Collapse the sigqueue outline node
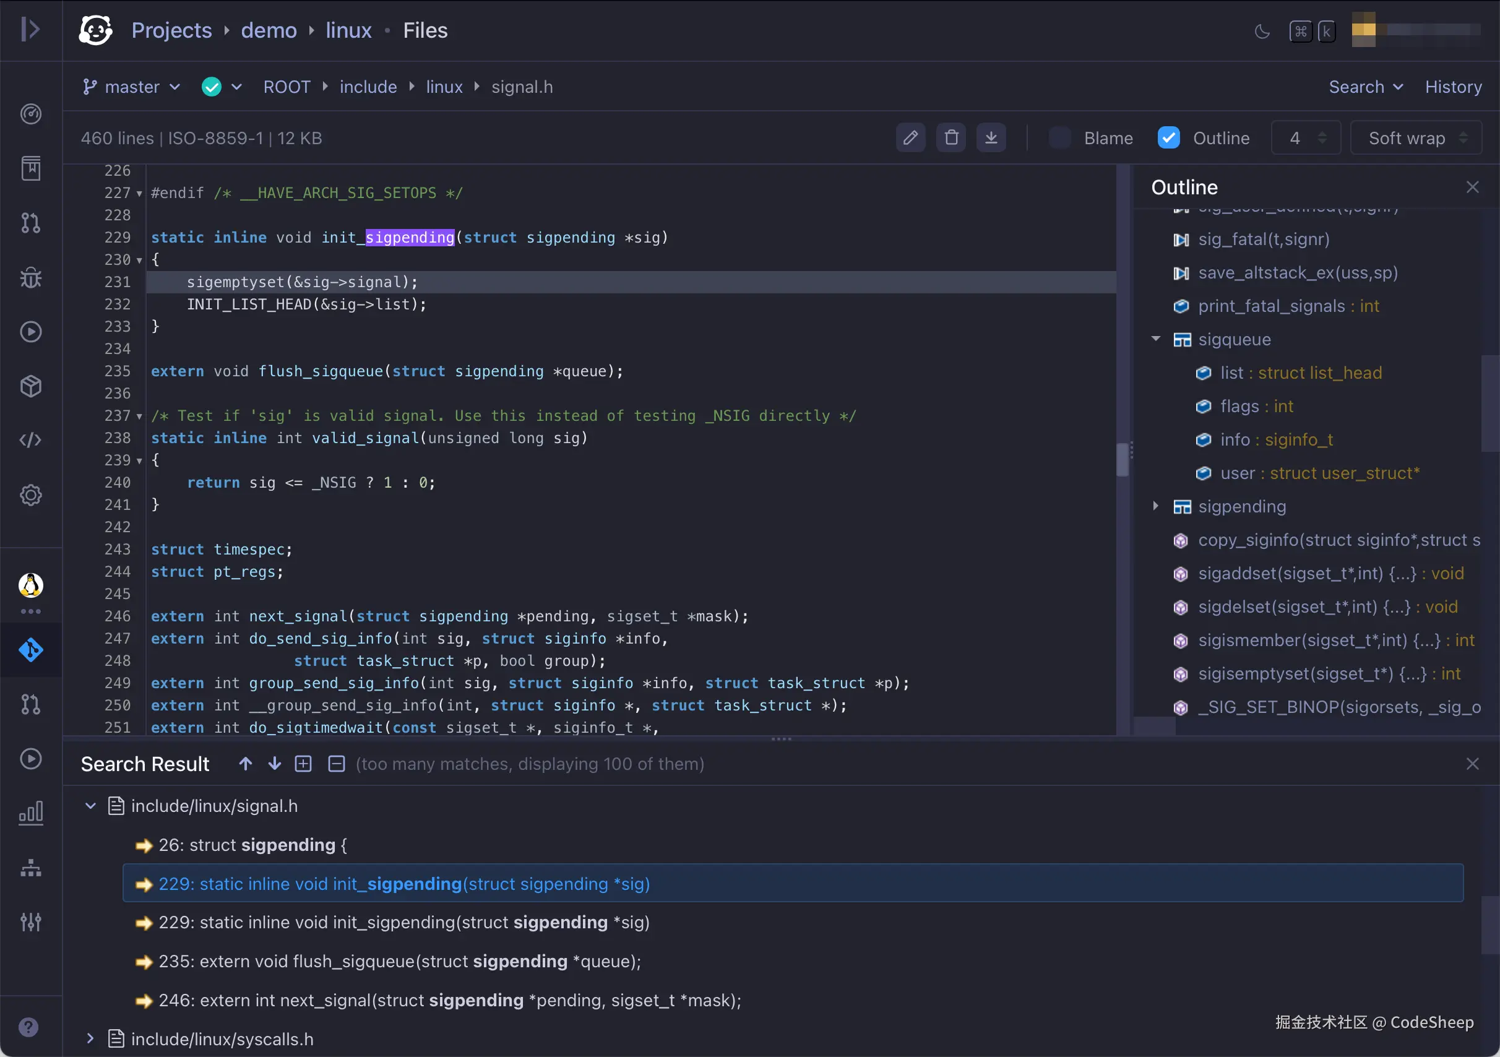Image resolution: width=1500 pixels, height=1057 pixels. click(x=1155, y=339)
